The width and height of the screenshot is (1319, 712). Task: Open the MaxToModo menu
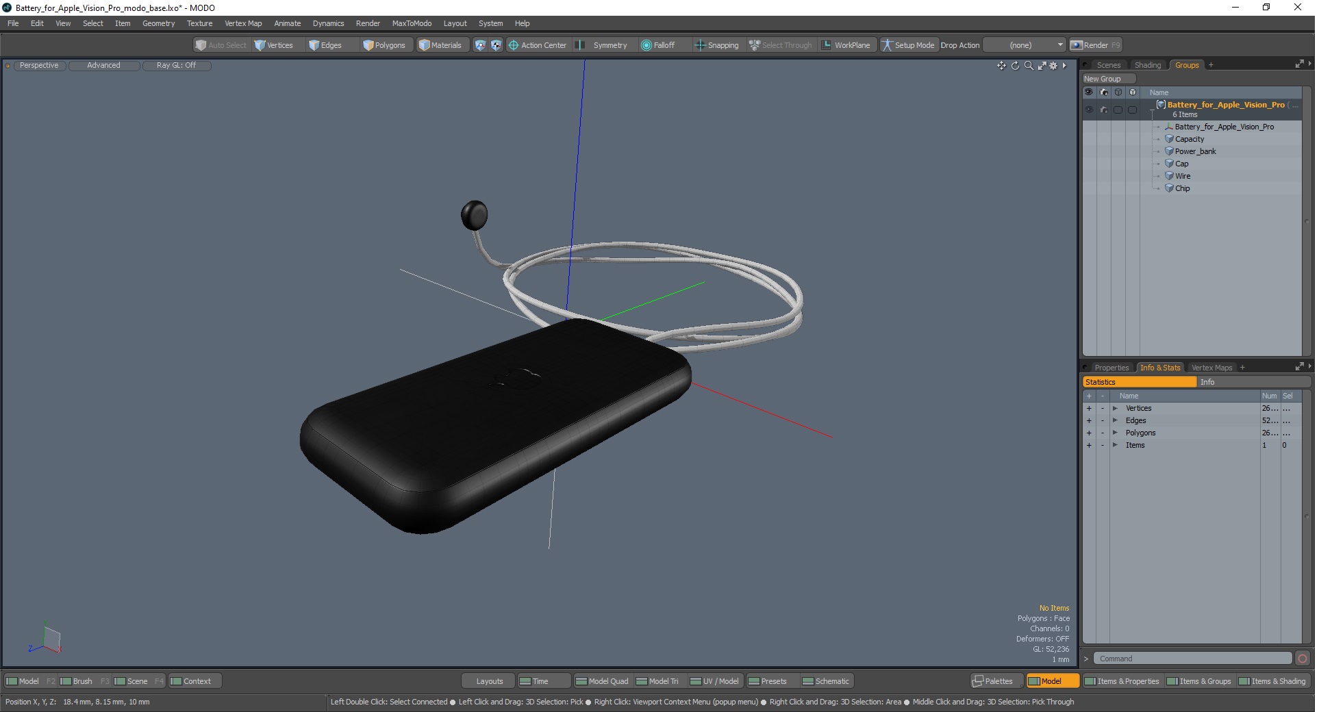click(412, 23)
